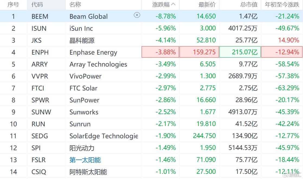Toggle sort arrow on 涨跌幅 column
The height and width of the screenshot is (179, 303).
(173, 4)
